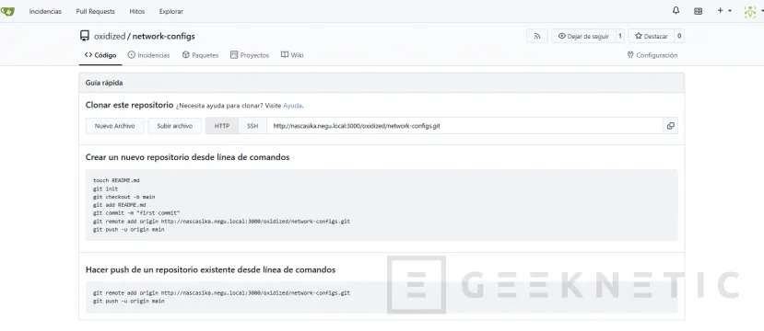764x331 pixels.
Task: Click the Nuevo Archivo button
Action: [x=114, y=126]
